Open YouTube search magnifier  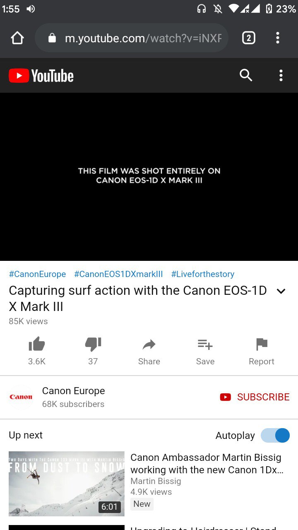pyautogui.click(x=246, y=75)
